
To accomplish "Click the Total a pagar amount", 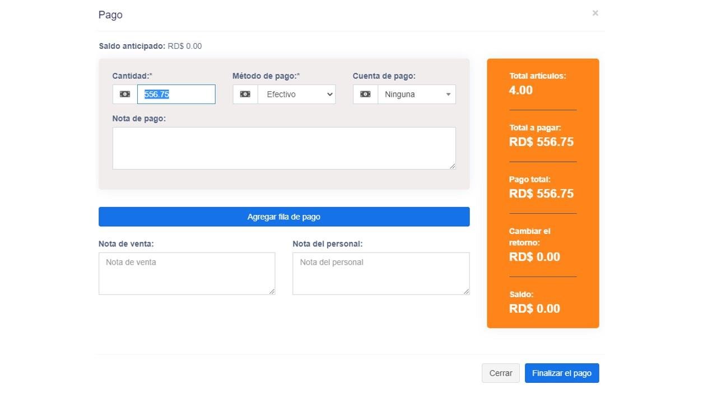I will [x=541, y=142].
